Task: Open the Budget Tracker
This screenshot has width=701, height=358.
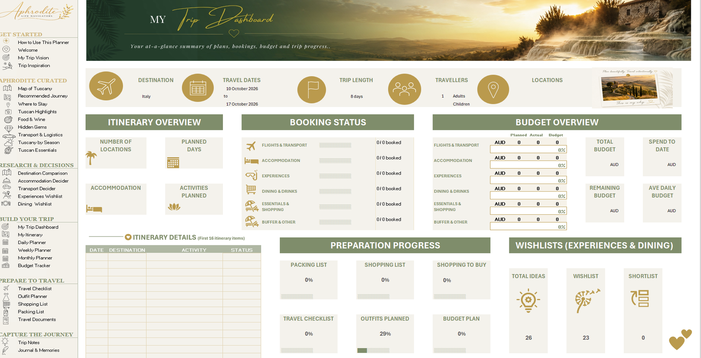Action: [x=34, y=266]
